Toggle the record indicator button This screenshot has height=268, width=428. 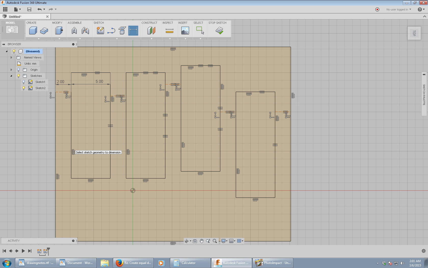pos(377,9)
